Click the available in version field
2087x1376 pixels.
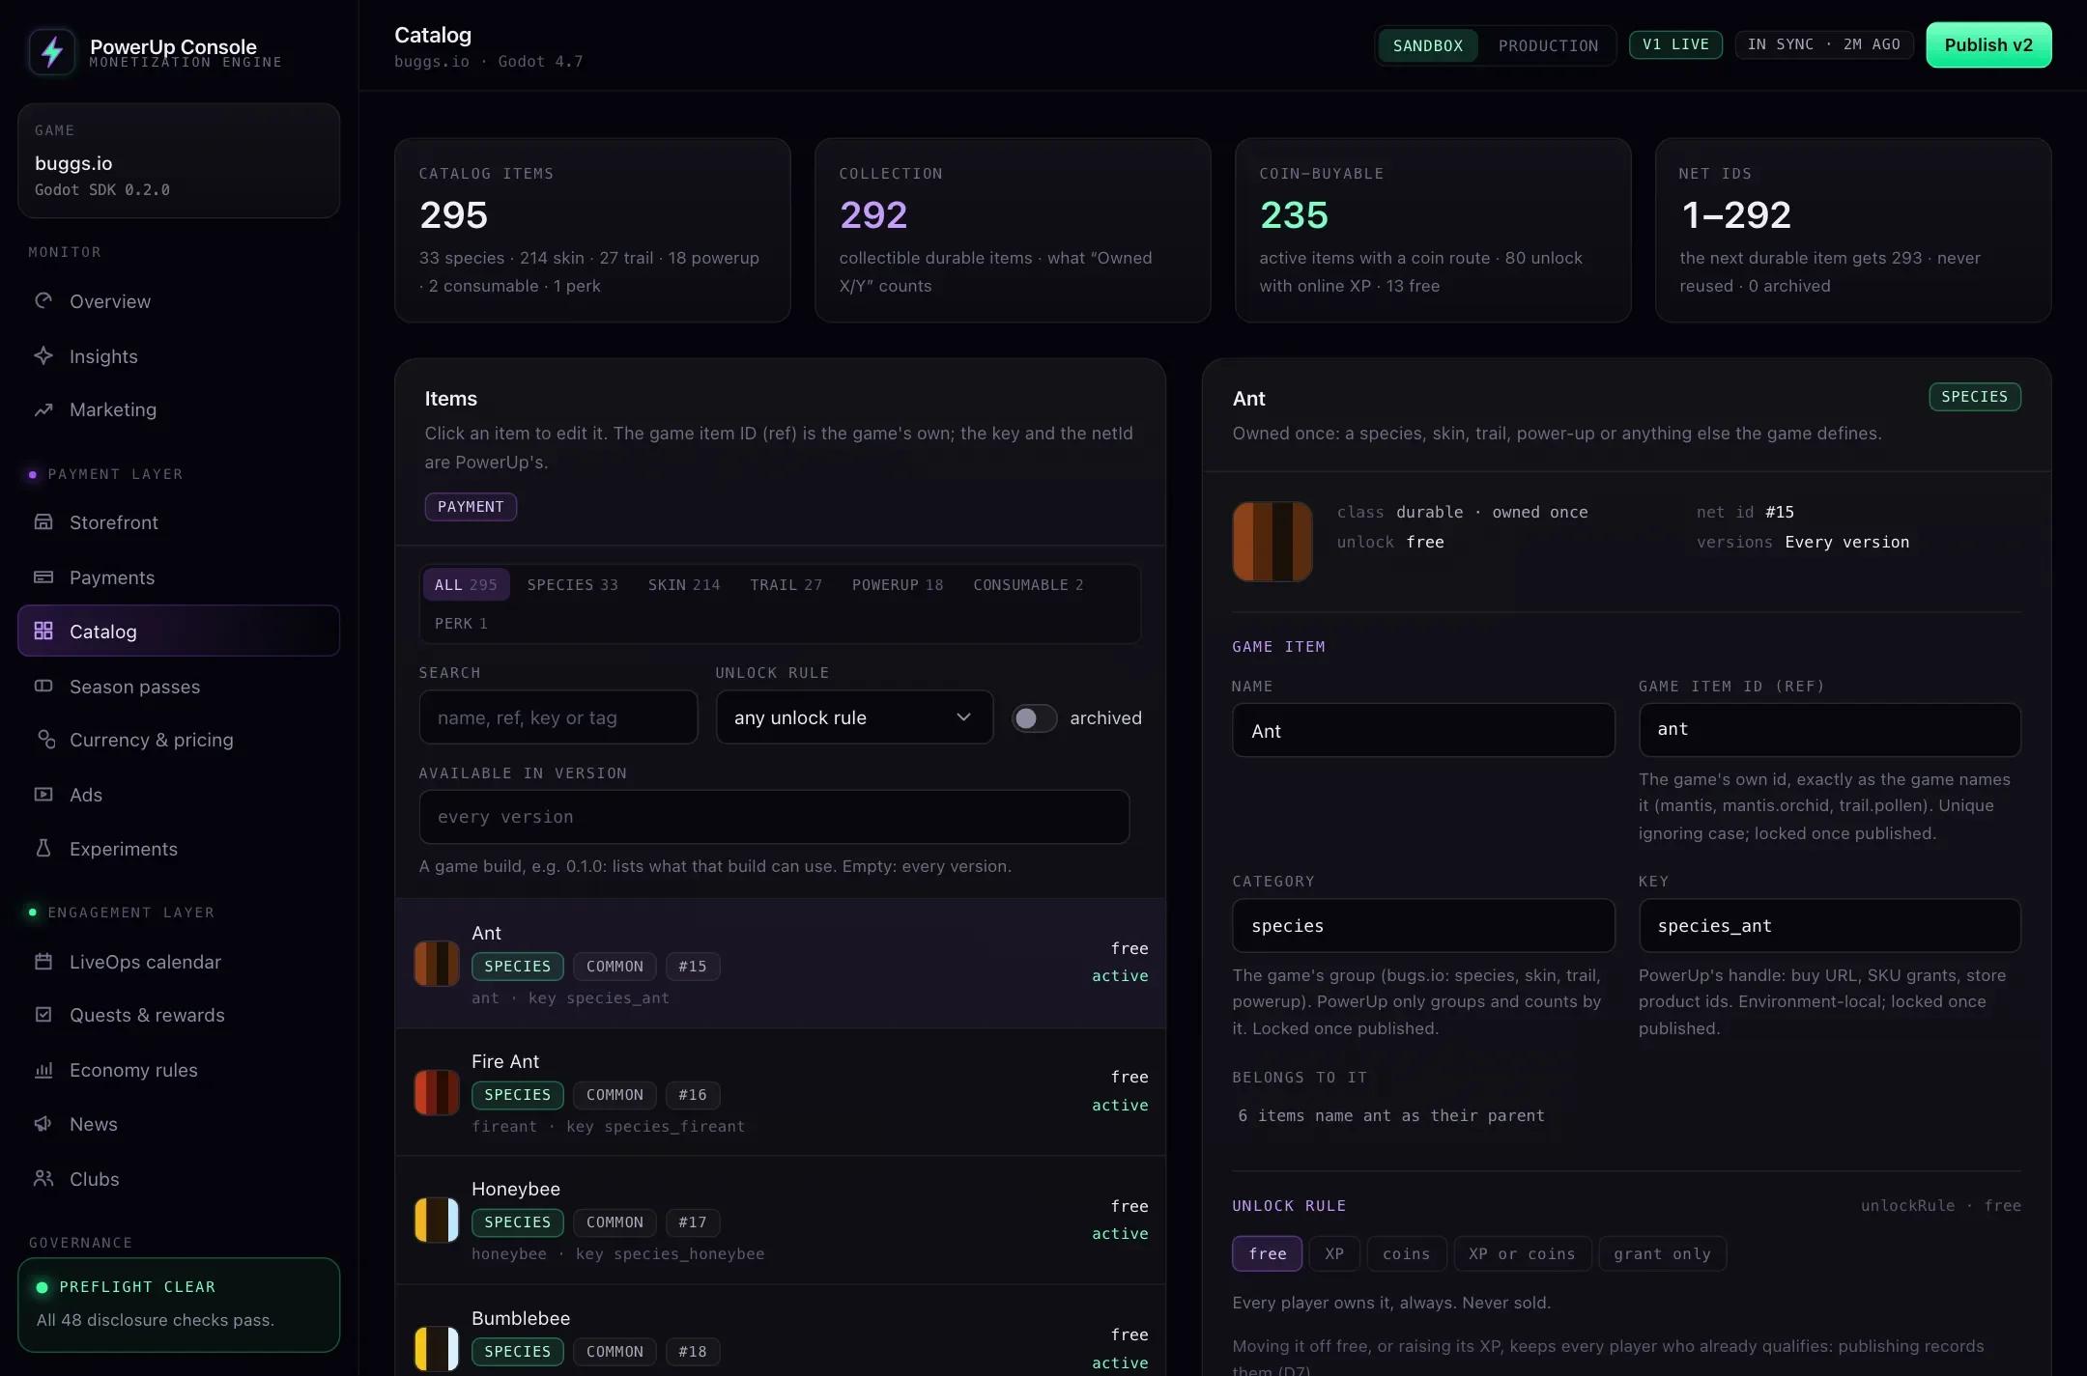click(774, 817)
